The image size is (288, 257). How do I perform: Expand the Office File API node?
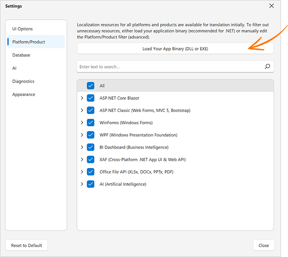82,172
